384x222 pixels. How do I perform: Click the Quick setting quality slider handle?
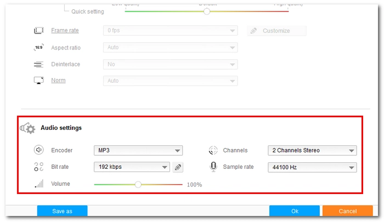[207, 12]
